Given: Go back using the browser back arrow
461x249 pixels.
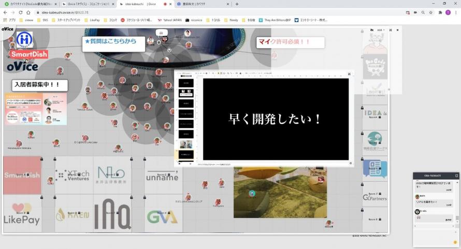Looking at the screenshot, I should pos(5,12).
